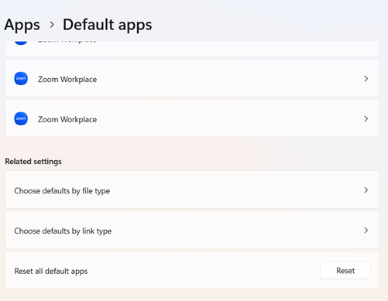Click the Reset button

[345, 270]
